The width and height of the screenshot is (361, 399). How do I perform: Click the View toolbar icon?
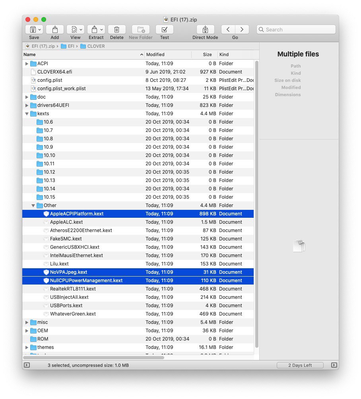click(74, 29)
